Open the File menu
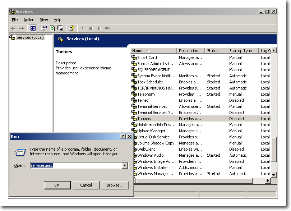291x211 pixels. (15, 20)
